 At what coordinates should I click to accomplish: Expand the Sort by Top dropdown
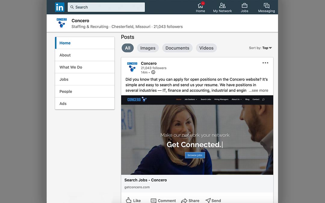(261, 48)
